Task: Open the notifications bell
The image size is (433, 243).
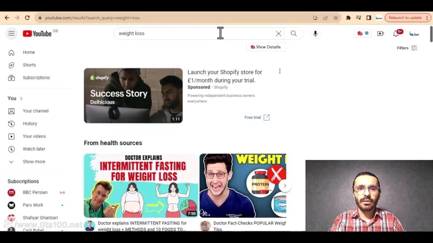Action: [396, 34]
